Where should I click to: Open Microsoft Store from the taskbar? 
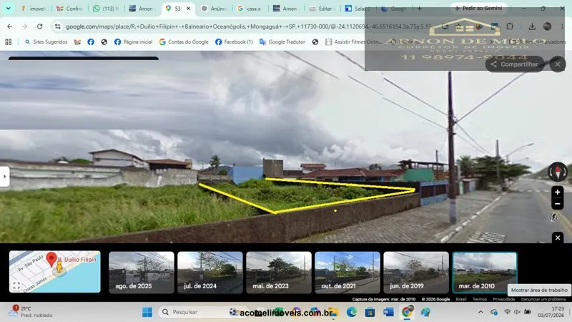pos(370,312)
